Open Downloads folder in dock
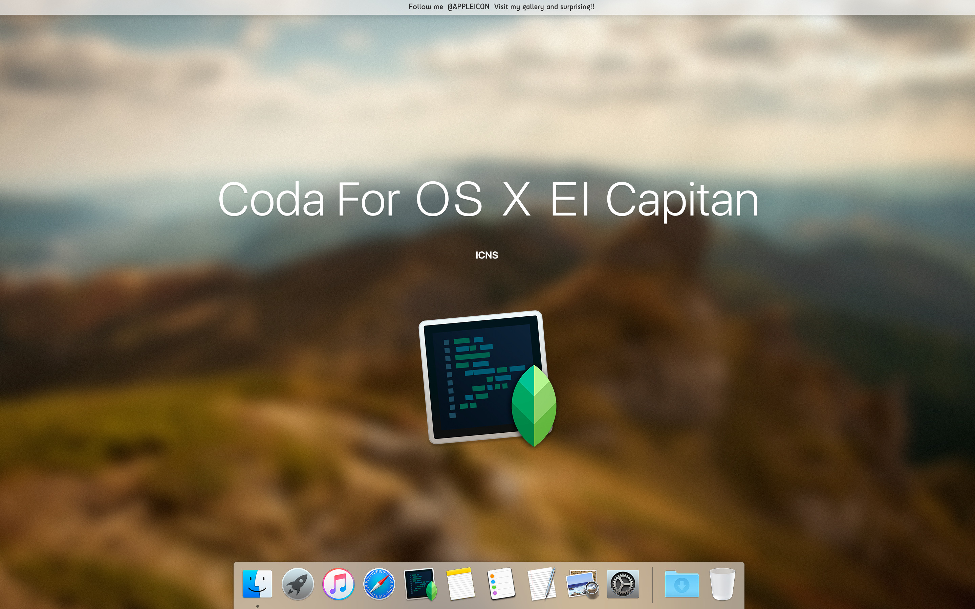Viewport: 975px width, 609px height. click(x=682, y=584)
